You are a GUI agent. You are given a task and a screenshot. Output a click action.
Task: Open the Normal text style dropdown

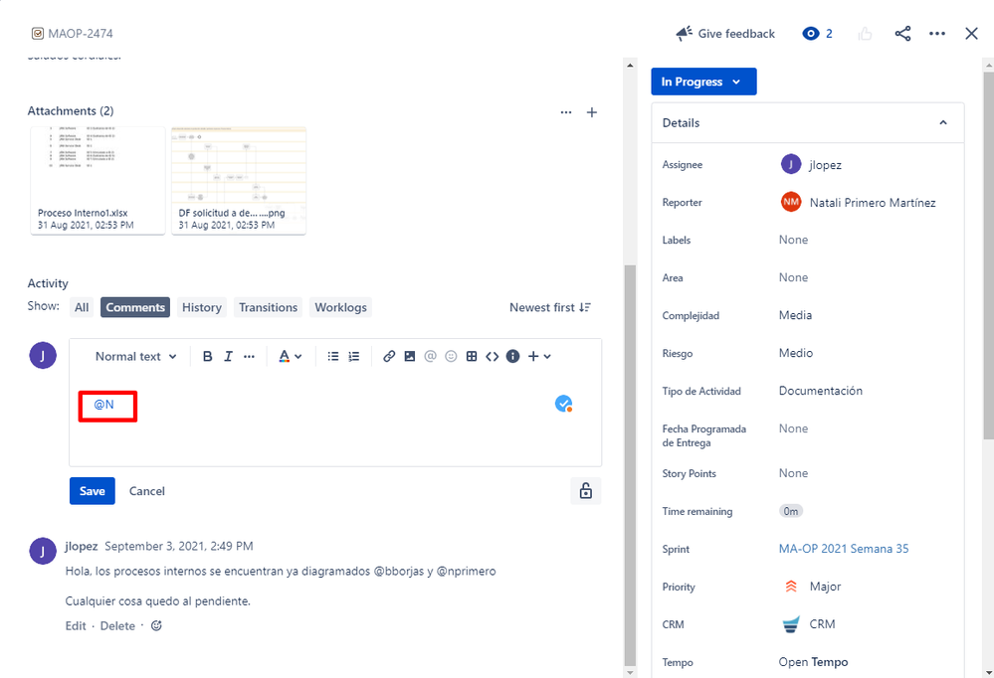tap(135, 356)
